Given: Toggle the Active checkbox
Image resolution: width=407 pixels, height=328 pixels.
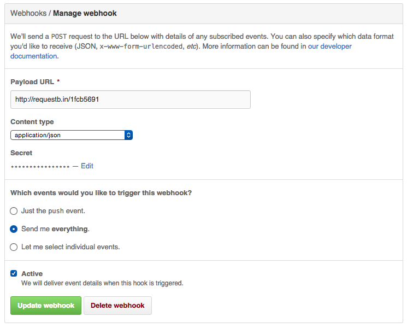Looking at the screenshot, I should (x=14, y=273).
